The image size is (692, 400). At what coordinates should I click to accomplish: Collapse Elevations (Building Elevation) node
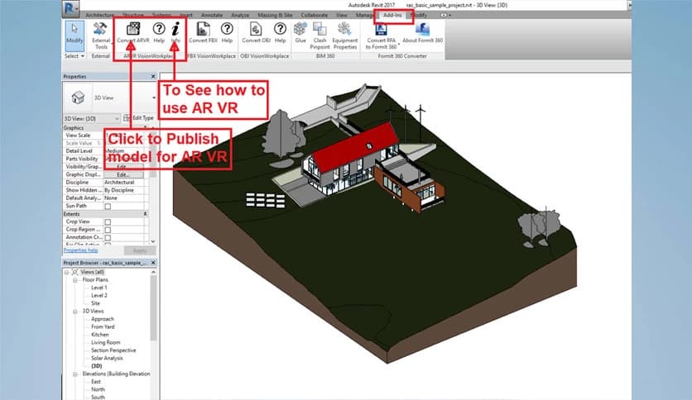tap(75, 374)
